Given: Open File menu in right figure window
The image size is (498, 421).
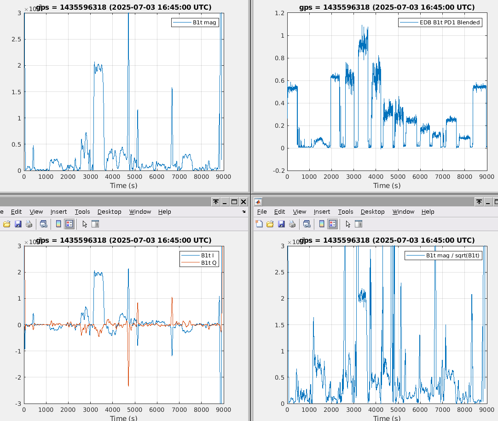Looking at the screenshot, I should (x=262, y=211).
